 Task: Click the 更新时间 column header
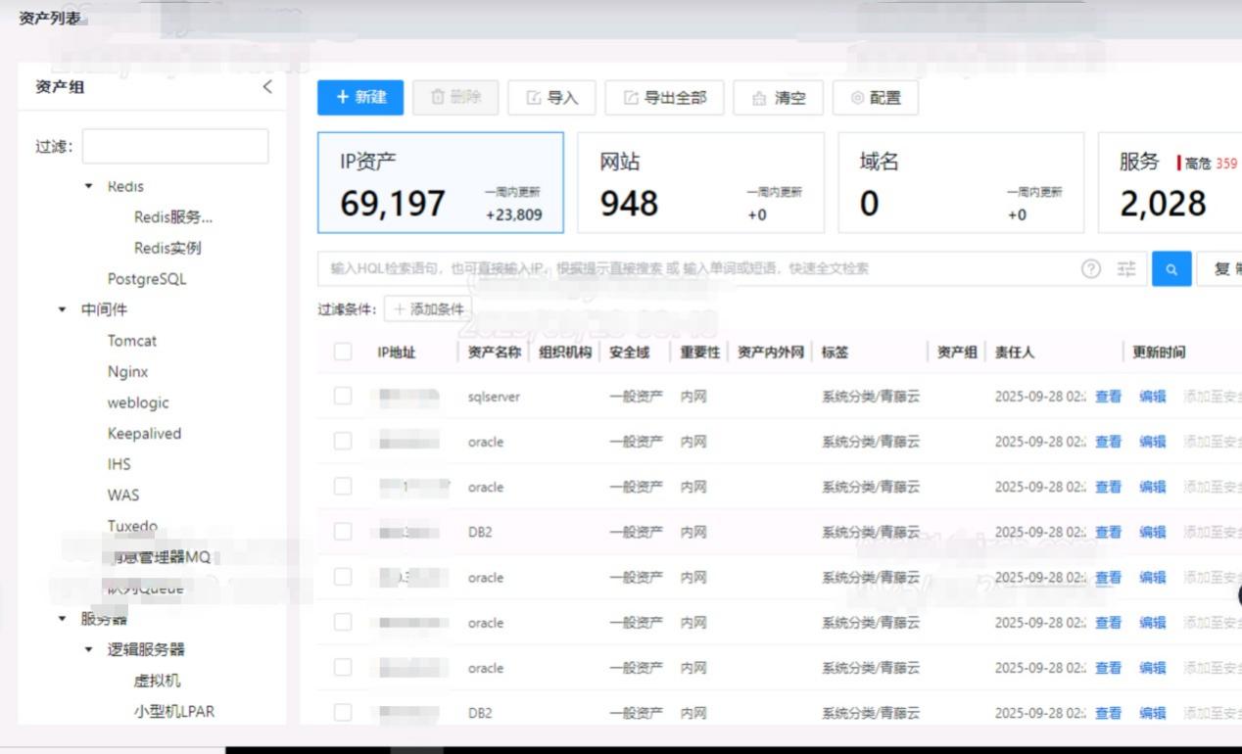(x=1159, y=353)
